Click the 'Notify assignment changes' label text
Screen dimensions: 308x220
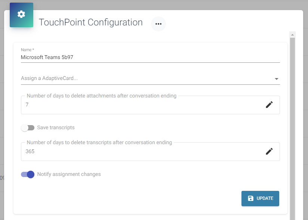pyautogui.click(x=69, y=174)
